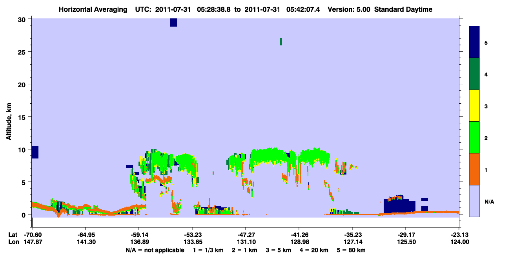Click the latitude value -41.26

click(x=299, y=235)
